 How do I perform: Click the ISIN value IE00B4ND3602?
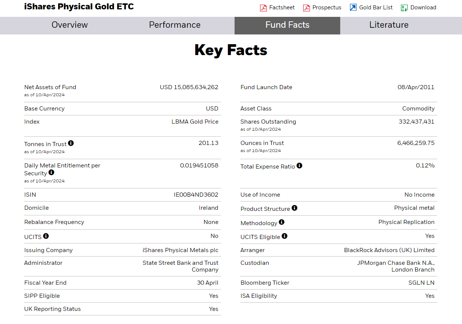pyautogui.click(x=196, y=195)
